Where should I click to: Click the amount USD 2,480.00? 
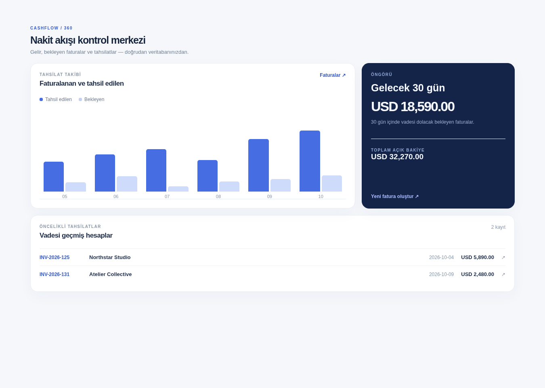pyautogui.click(x=478, y=274)
